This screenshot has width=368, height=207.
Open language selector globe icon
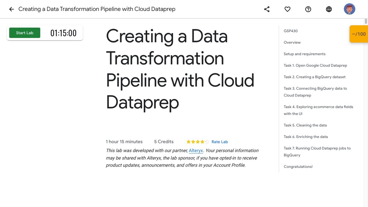pos(329,9)
